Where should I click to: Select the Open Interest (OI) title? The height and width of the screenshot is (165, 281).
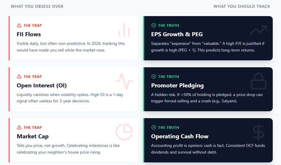coord(42,85)
